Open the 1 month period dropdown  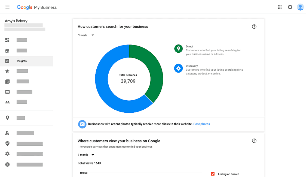point(86,155)
